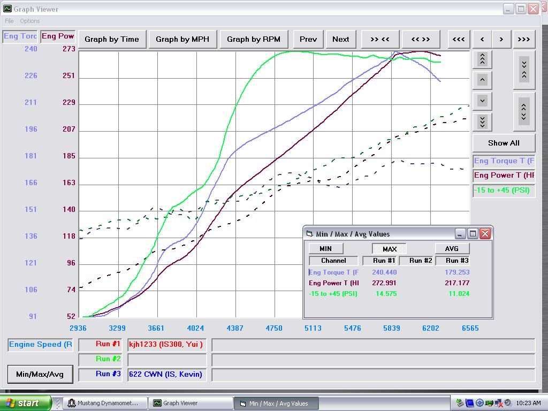Click the vertical compress arrows button
The width and height of the screenshot is (548, 411).
click(524, 70)
